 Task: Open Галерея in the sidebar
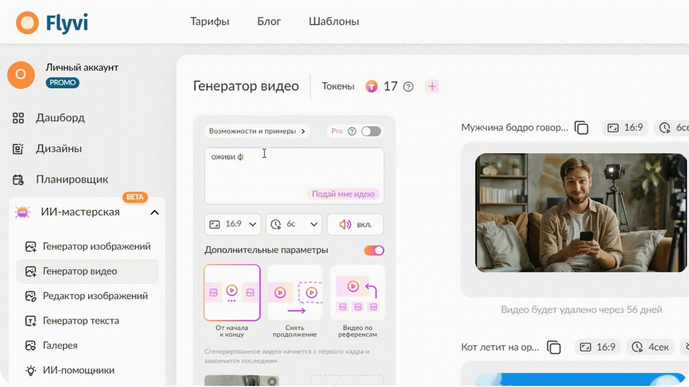pyautogui.click(x=51, y=345)
